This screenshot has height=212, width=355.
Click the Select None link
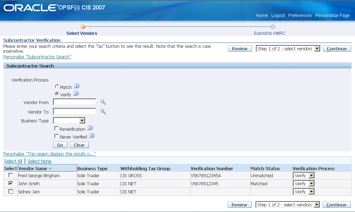pyautogui.click(x=40, y=161)
